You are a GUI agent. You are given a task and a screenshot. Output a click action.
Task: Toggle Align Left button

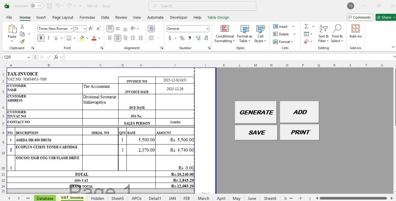[110, 38]
